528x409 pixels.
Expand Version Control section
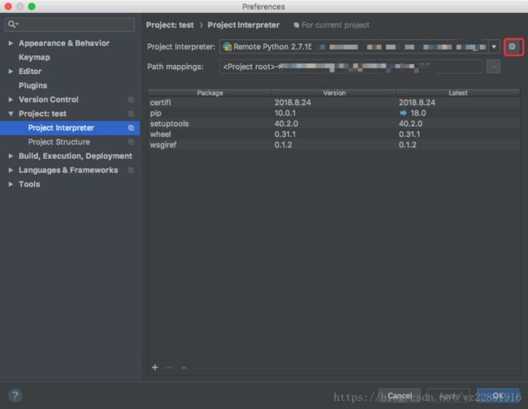point(11,100)
